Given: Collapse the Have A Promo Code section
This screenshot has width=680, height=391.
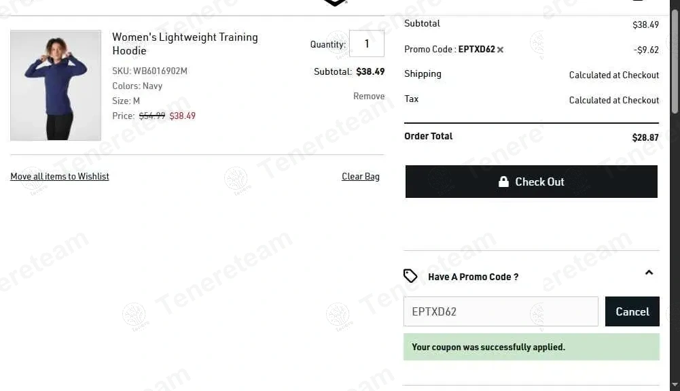Looking at the screenshot, I should [649, 273].
